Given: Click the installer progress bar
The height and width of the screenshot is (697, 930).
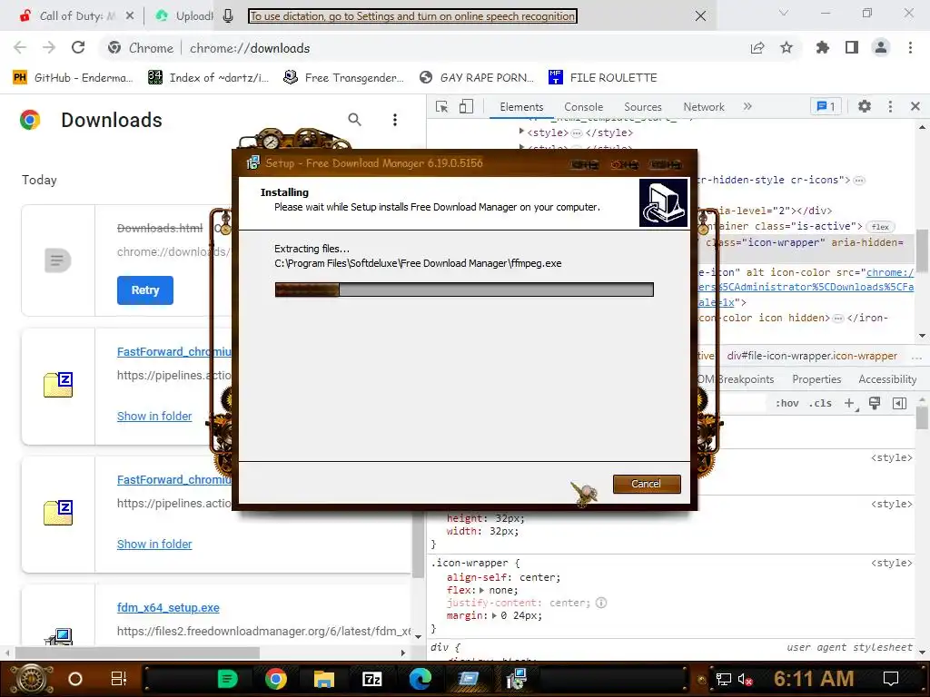Looking at the screenshot, I should click(x=464, y=290).
